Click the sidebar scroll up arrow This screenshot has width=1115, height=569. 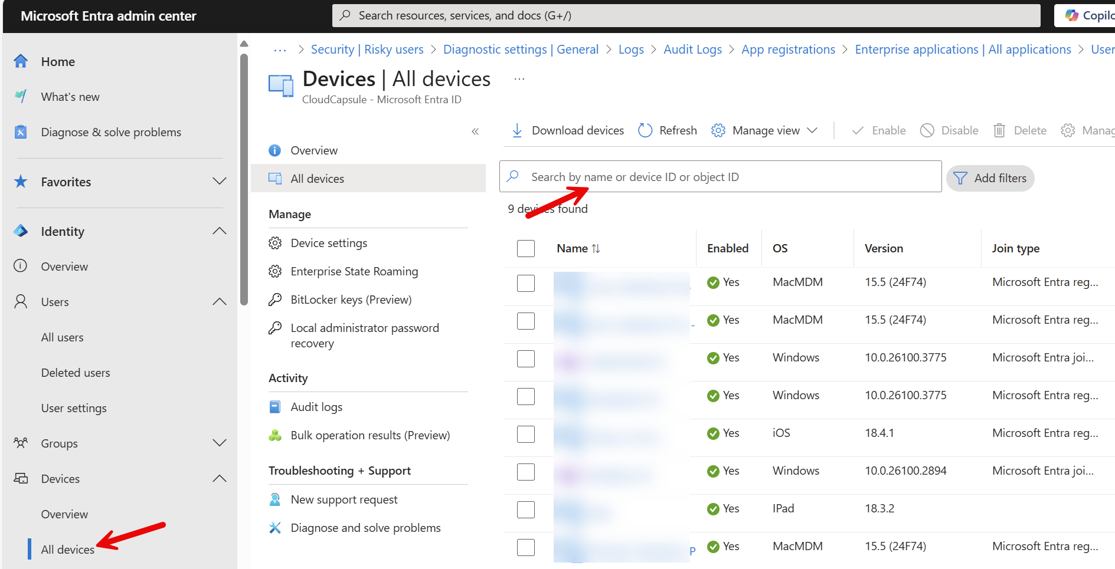(x=244, y=44)
